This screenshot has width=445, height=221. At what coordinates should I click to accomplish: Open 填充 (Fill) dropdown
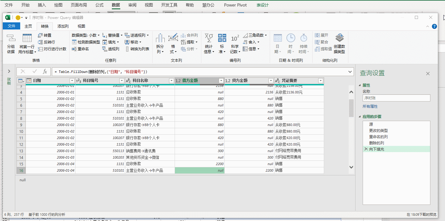click(x=111, y=42)
